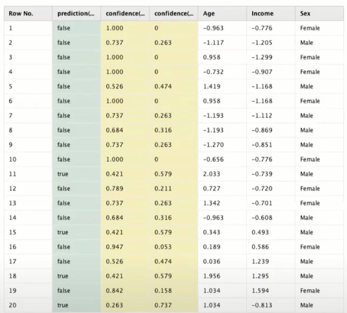Screen dimensions: 347x313
Task: Select the Male cell in row 18
Action: coord(303,276)
